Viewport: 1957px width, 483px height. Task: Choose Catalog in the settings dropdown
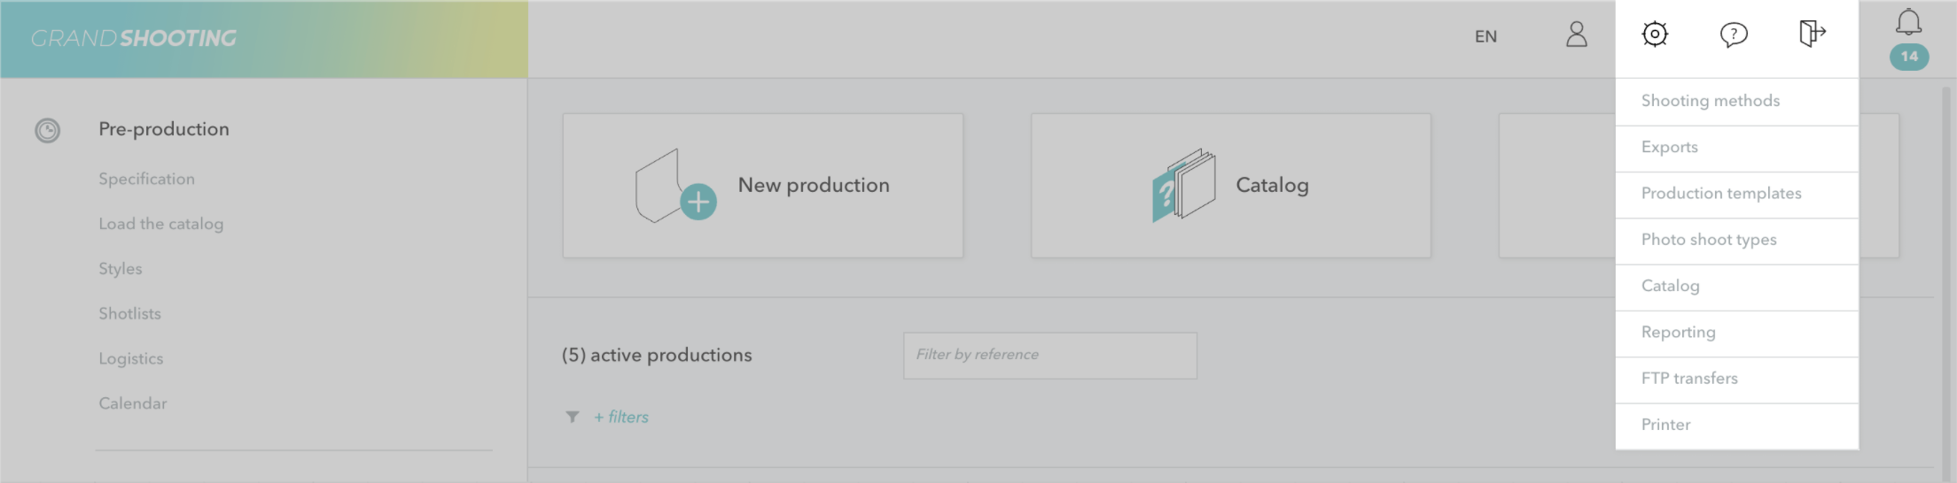[x=1736, y=287]
